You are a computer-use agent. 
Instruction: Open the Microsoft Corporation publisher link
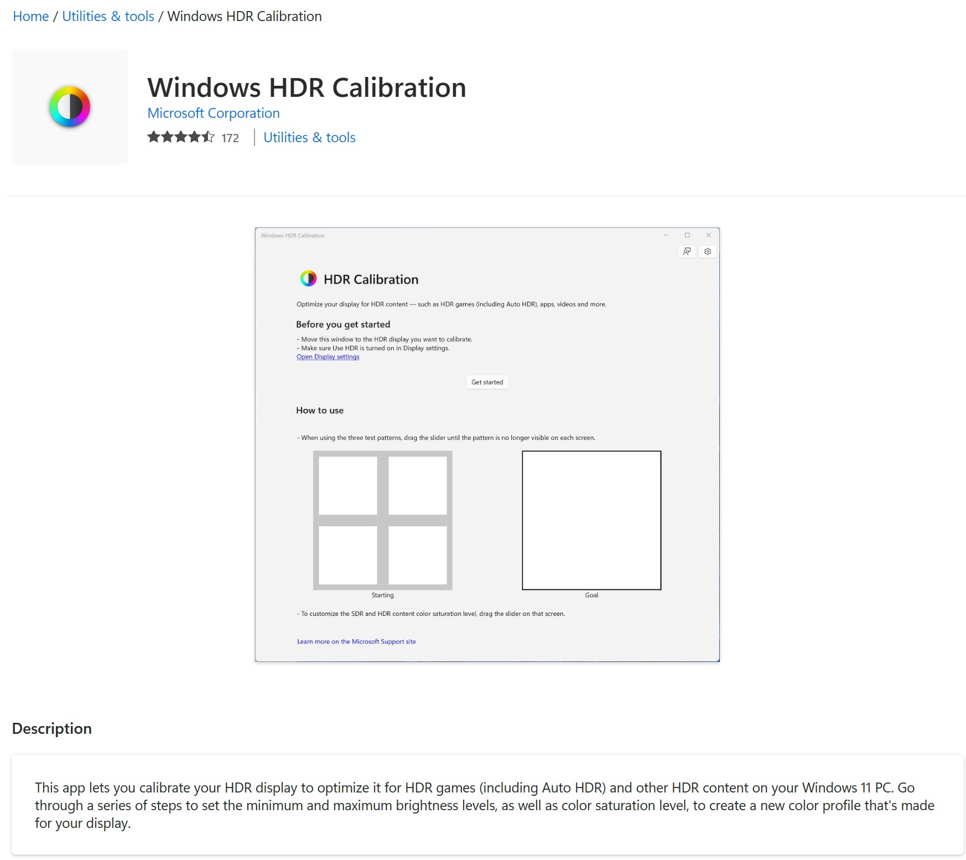[214, 113]
